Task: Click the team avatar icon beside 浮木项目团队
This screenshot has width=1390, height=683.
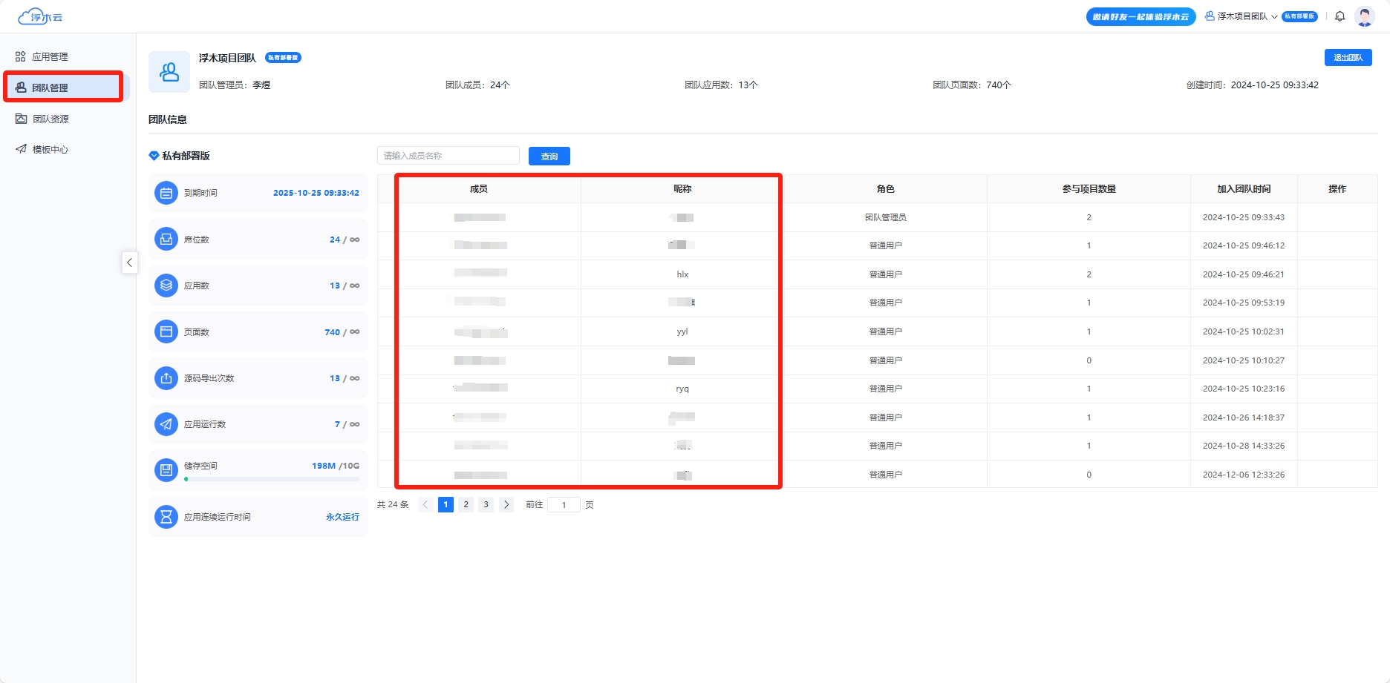Action: (x=169, y=72)
